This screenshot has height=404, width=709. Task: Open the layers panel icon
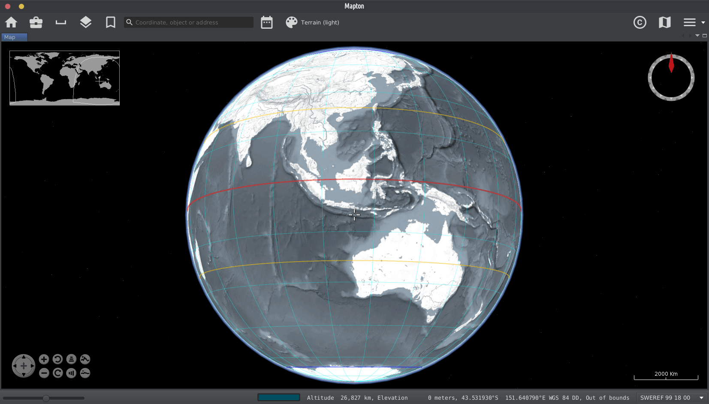tap(86, 22)
